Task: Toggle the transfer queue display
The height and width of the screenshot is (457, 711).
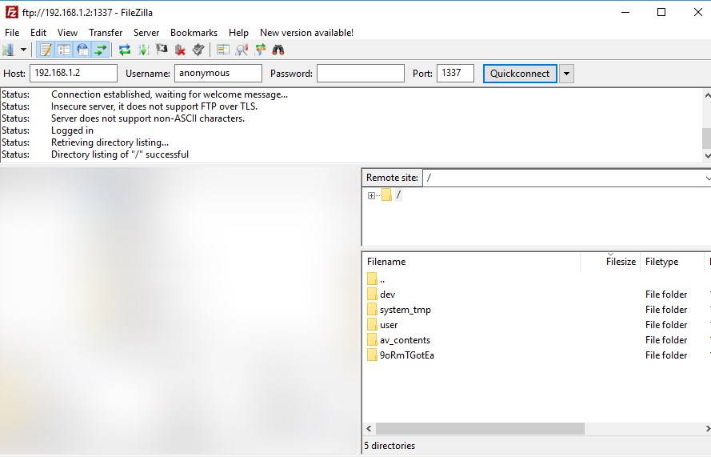Action: point(101,50)
